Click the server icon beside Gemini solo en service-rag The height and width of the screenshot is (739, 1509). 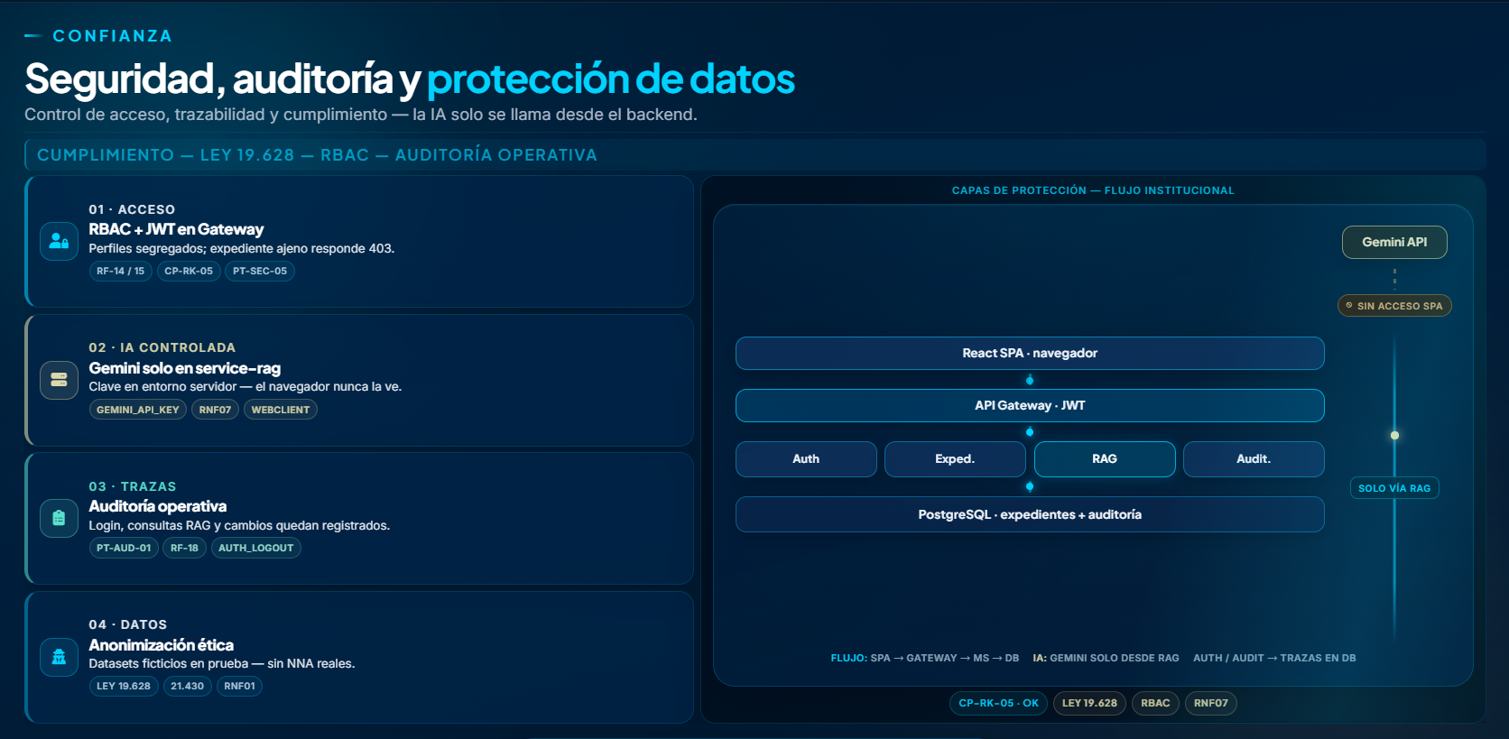point(59,380)
